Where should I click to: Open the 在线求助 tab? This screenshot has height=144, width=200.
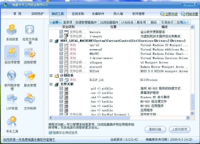78,14
